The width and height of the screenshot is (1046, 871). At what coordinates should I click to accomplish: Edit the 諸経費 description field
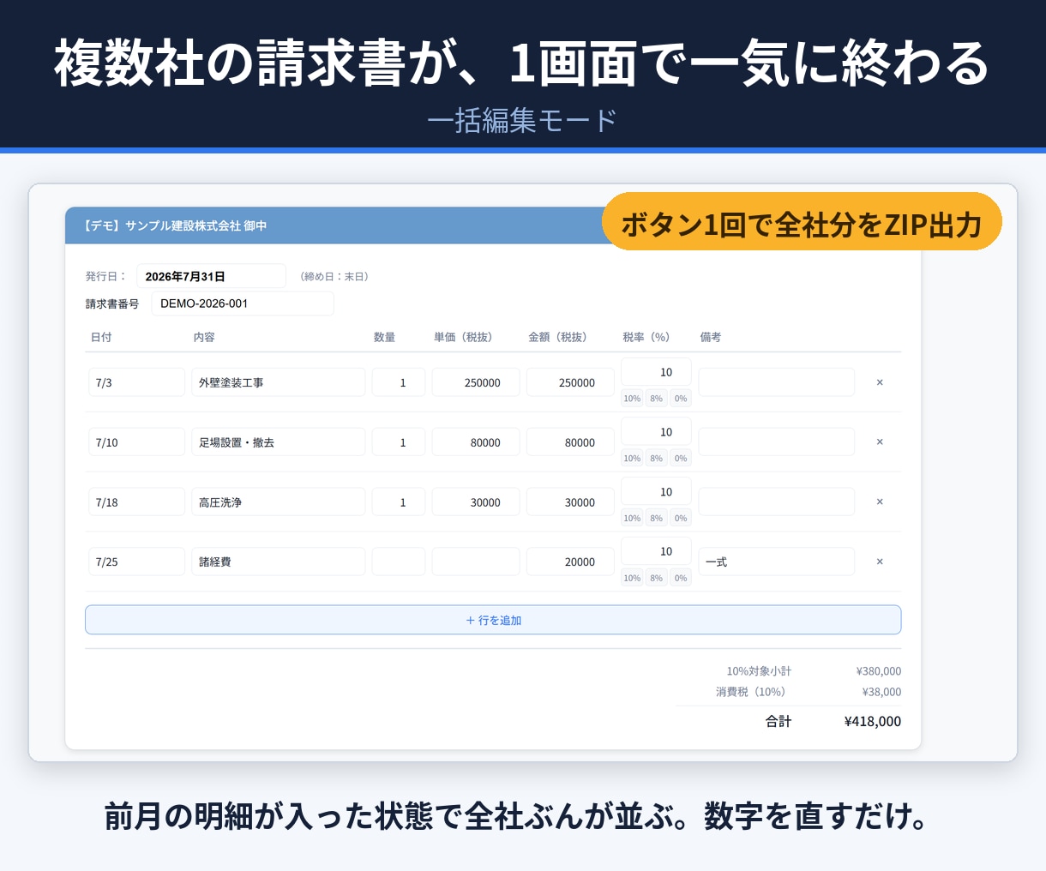tap(279, 562)
